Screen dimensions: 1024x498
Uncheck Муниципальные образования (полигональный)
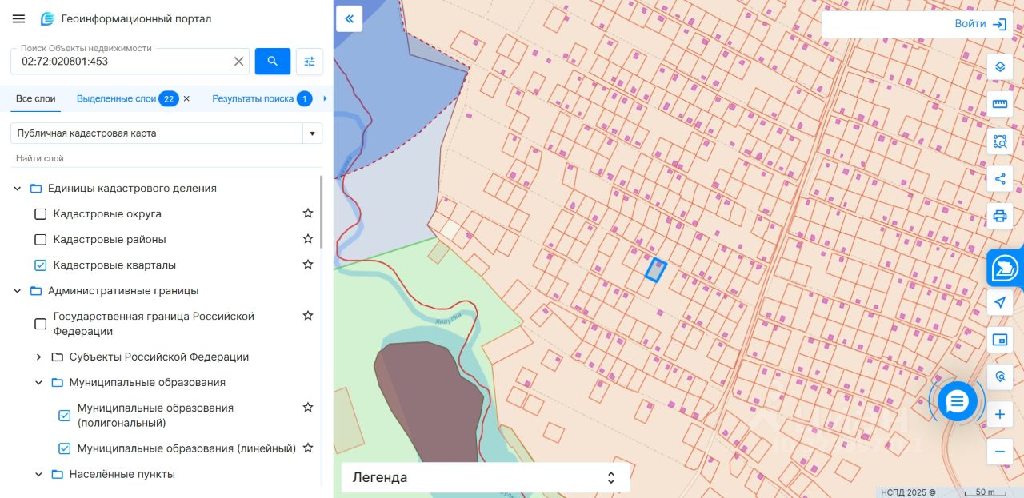(x=65, y=416)
